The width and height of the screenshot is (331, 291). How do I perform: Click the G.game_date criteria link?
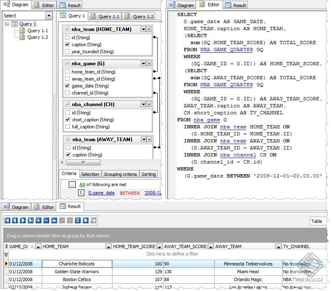[x=101, y=193]
